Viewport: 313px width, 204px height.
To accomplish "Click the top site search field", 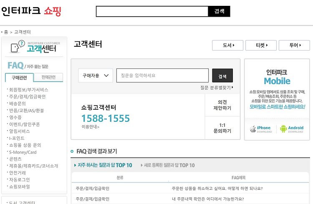I will coord(152,11).
